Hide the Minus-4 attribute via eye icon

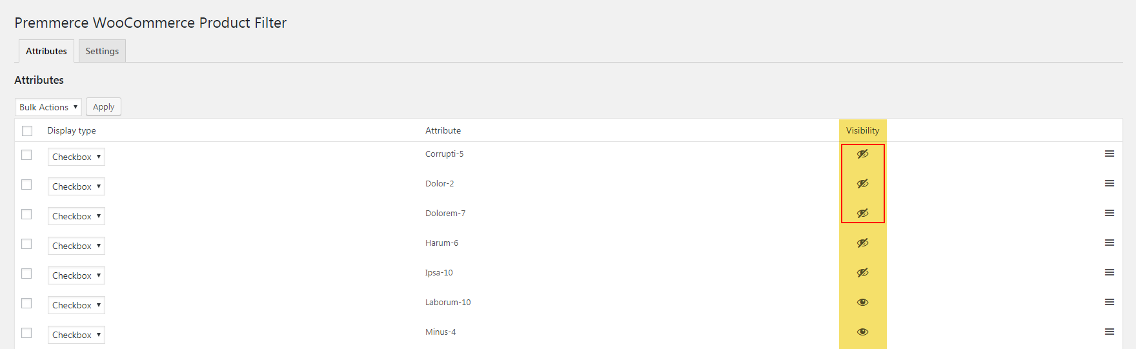(862, 332)
